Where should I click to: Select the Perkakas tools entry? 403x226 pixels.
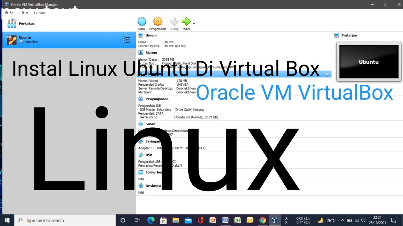click(x=69, y=24)
